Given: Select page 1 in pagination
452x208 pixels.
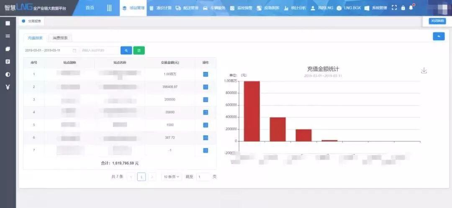Looking at the screenshot, I should [141, 177].
